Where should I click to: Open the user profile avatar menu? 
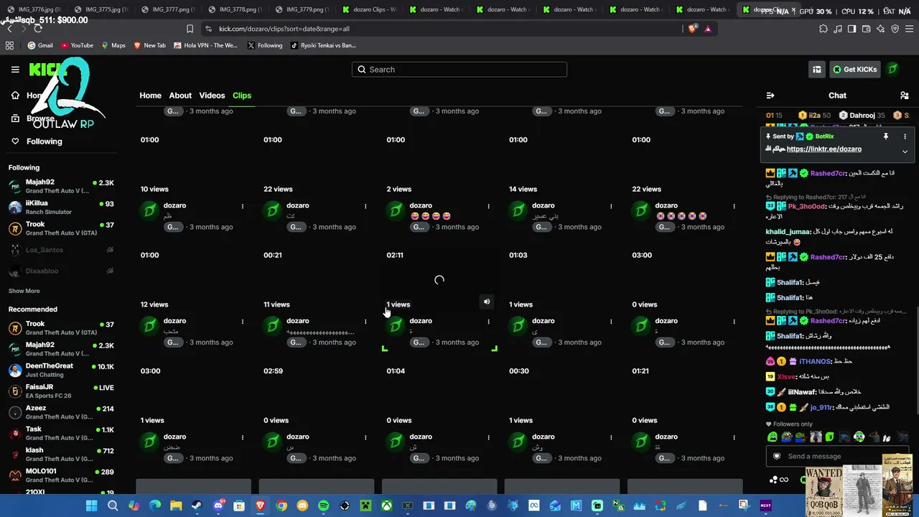tap(892, 70)
